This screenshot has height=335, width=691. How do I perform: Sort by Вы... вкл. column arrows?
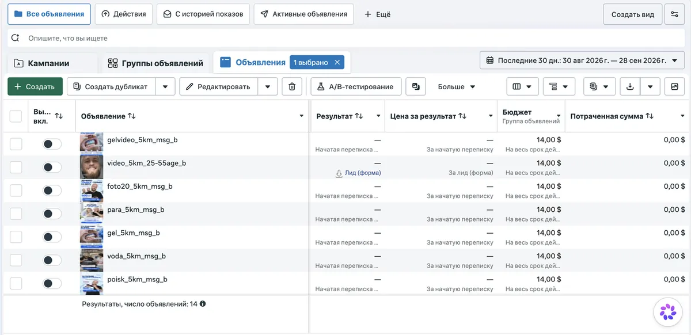58,116
